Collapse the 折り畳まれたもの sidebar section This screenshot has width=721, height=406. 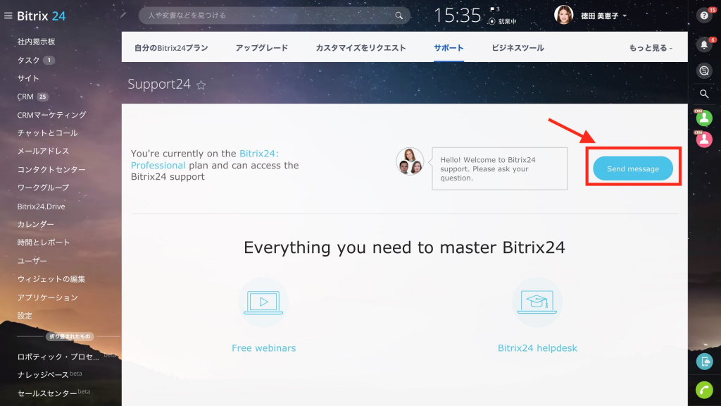(70, 336)
